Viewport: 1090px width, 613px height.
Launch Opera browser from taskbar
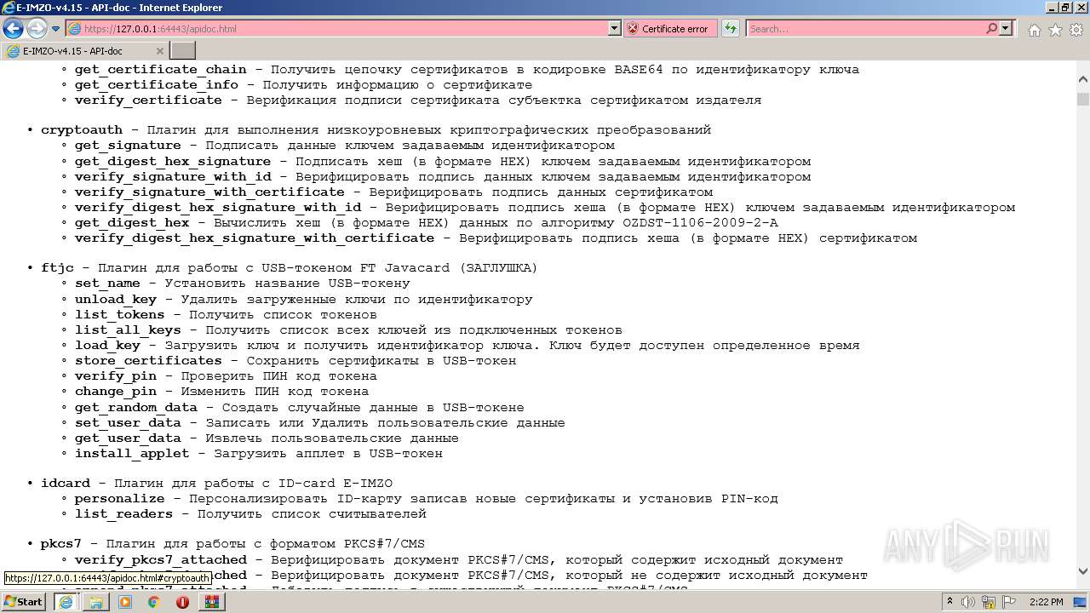point(182,601)
